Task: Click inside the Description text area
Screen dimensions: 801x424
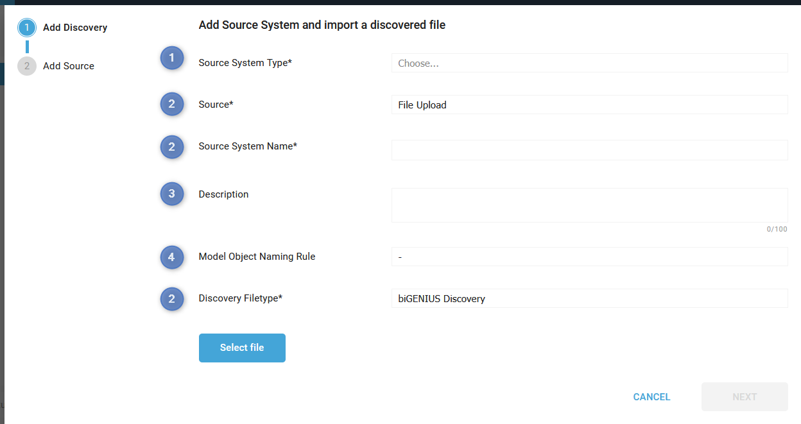Action: tap(589, 205)
